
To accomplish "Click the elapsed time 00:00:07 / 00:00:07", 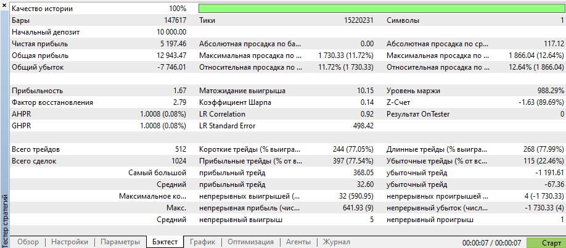I will tap(491, 242).
